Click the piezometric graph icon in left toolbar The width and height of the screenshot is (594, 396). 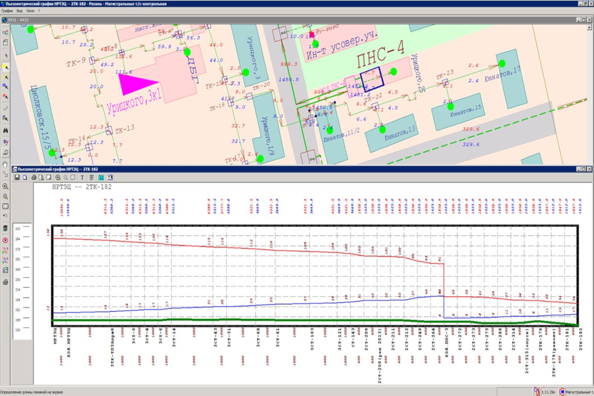(6, 270)
